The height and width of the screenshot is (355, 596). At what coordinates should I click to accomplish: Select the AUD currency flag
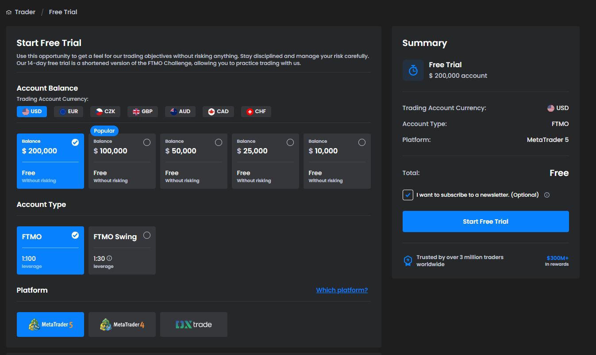173,111
